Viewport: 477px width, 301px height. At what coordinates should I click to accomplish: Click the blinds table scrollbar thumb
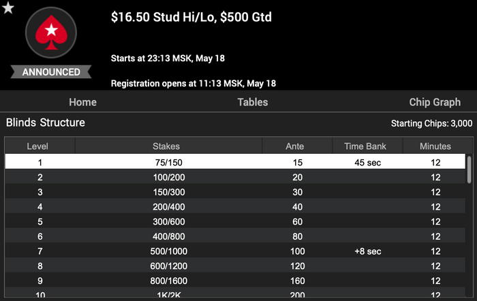coord(470,170)
